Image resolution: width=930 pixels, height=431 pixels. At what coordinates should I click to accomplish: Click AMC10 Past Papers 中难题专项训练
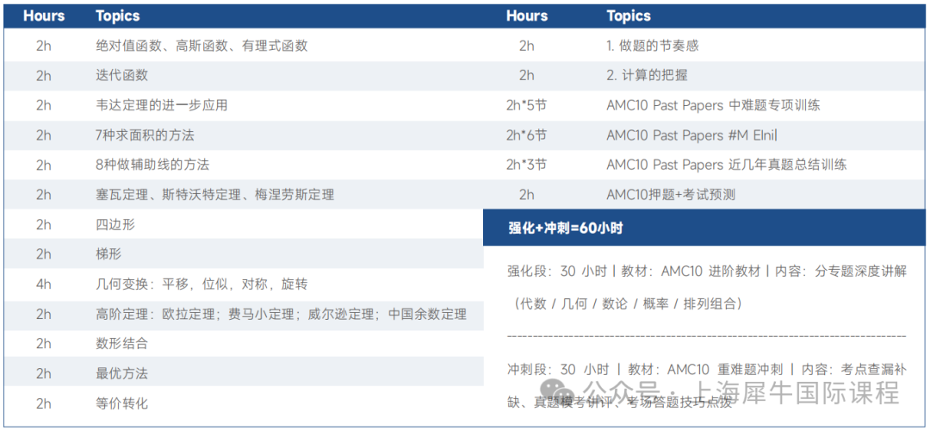pos(714,106)
